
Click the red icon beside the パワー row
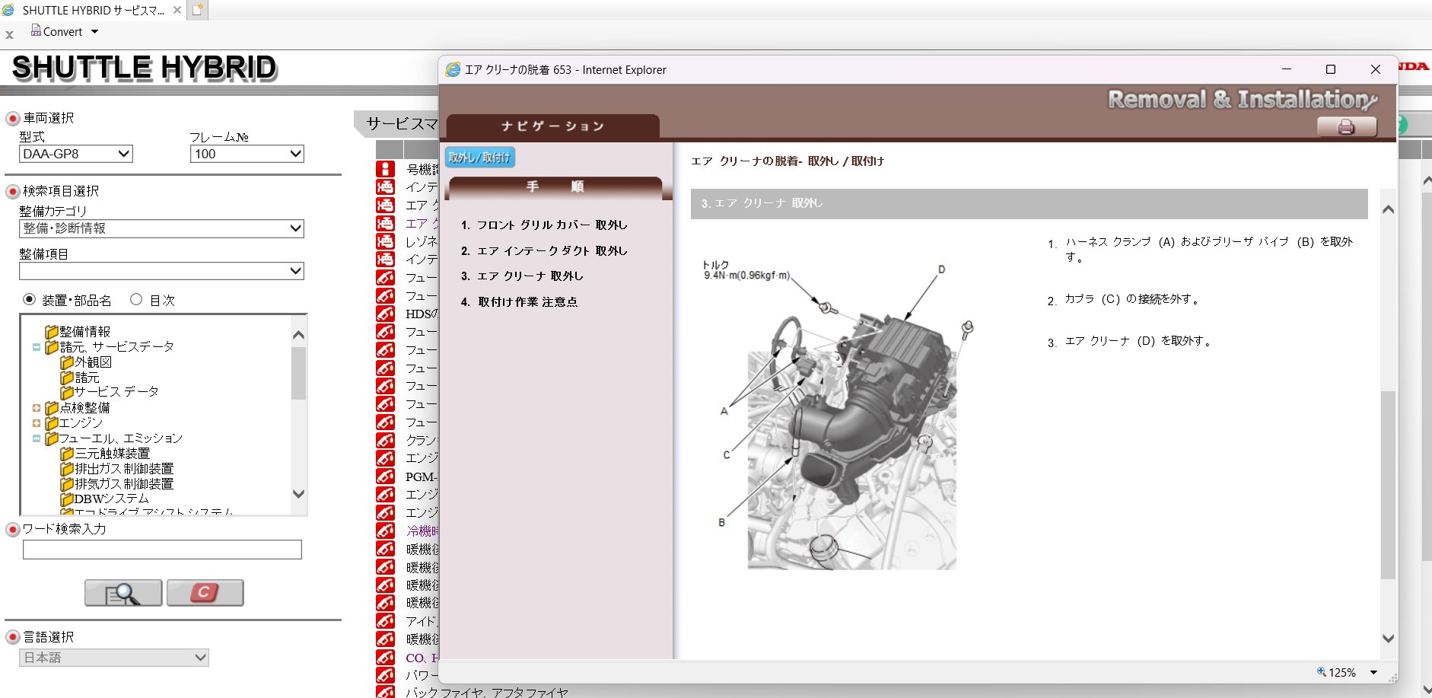tap(386, 675)
